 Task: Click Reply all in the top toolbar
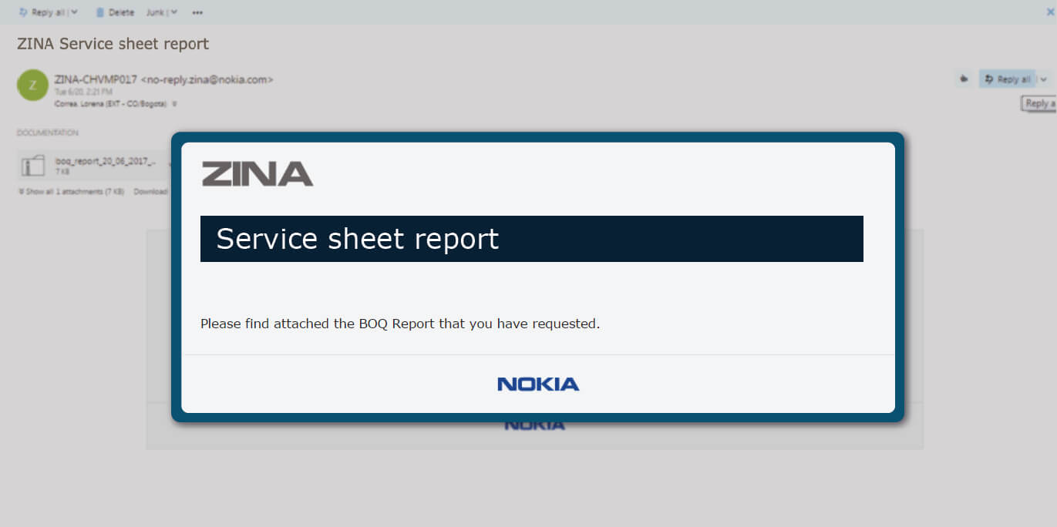click(x=42, y=12)
